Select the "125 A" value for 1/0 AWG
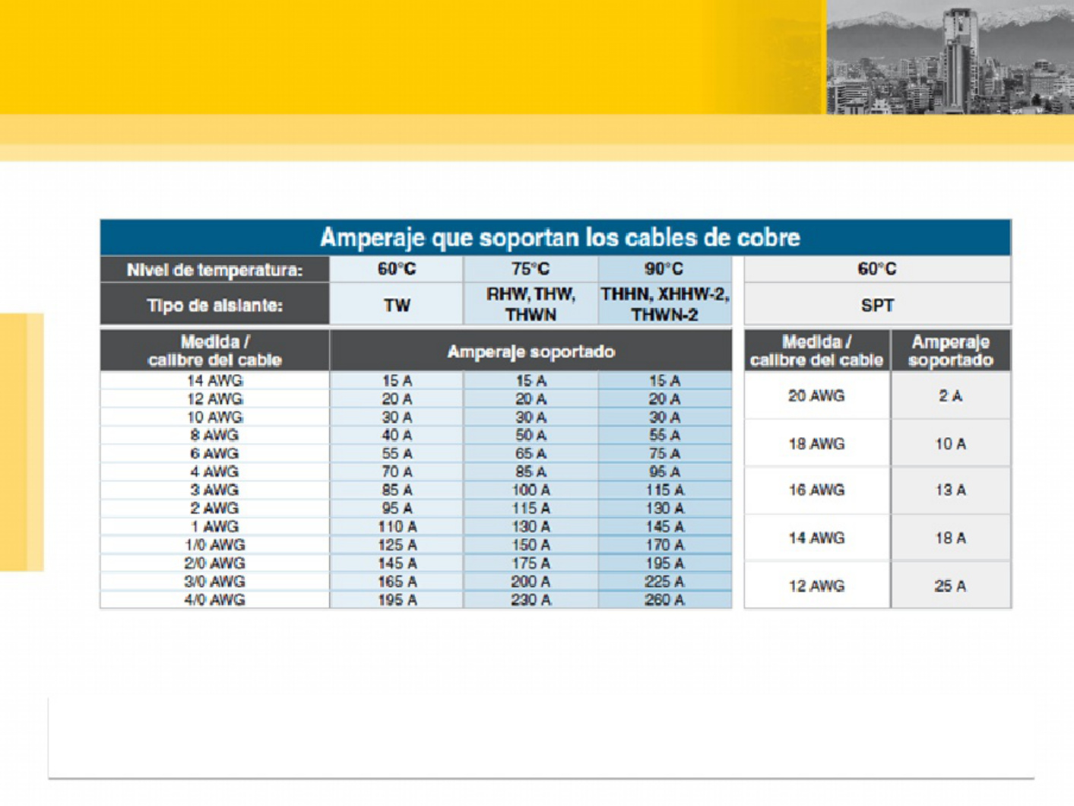Viewport: 1074px width, 806px height. tap(397, 545)
